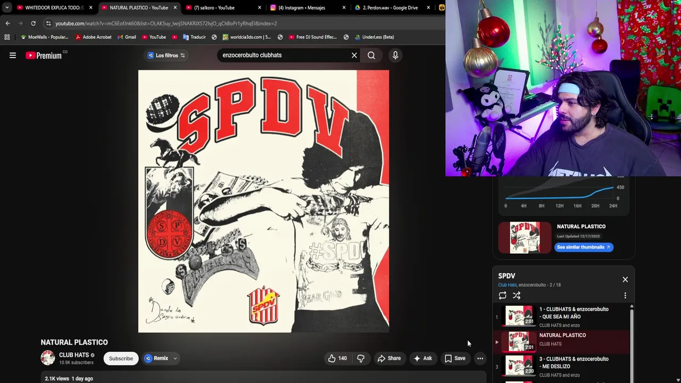Open the browser tab search dropdown

click(x=6, y=7)
